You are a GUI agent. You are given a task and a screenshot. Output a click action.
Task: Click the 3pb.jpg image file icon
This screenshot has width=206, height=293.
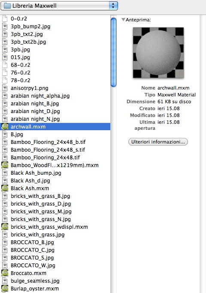click(5, 50)
